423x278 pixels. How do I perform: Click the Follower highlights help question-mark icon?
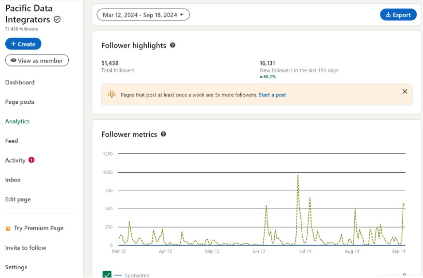[172, 45]
